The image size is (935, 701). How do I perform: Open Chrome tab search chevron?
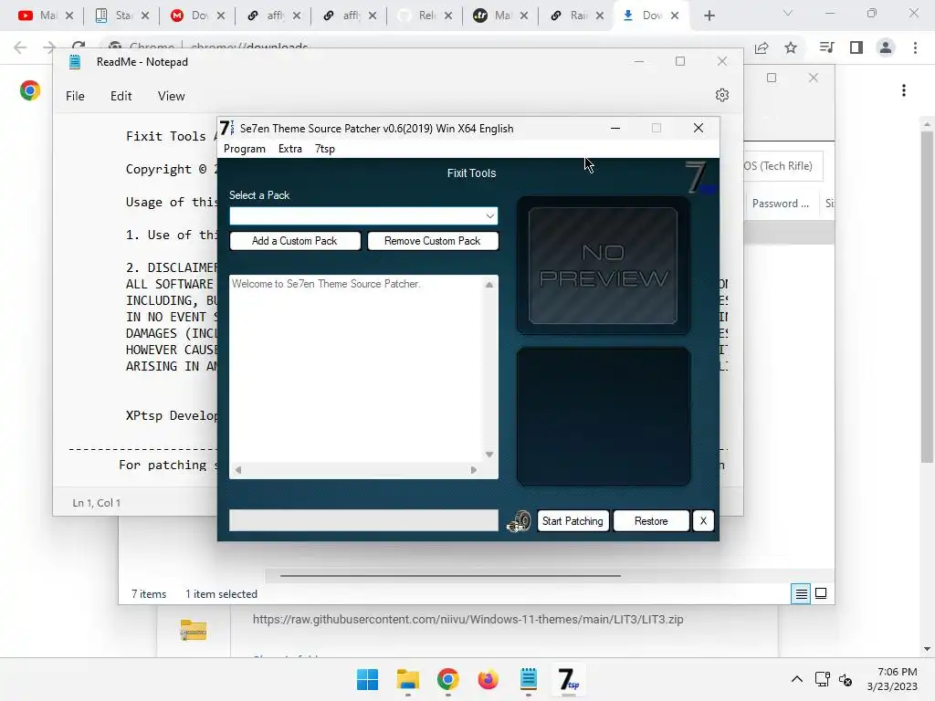click(788, 13)
